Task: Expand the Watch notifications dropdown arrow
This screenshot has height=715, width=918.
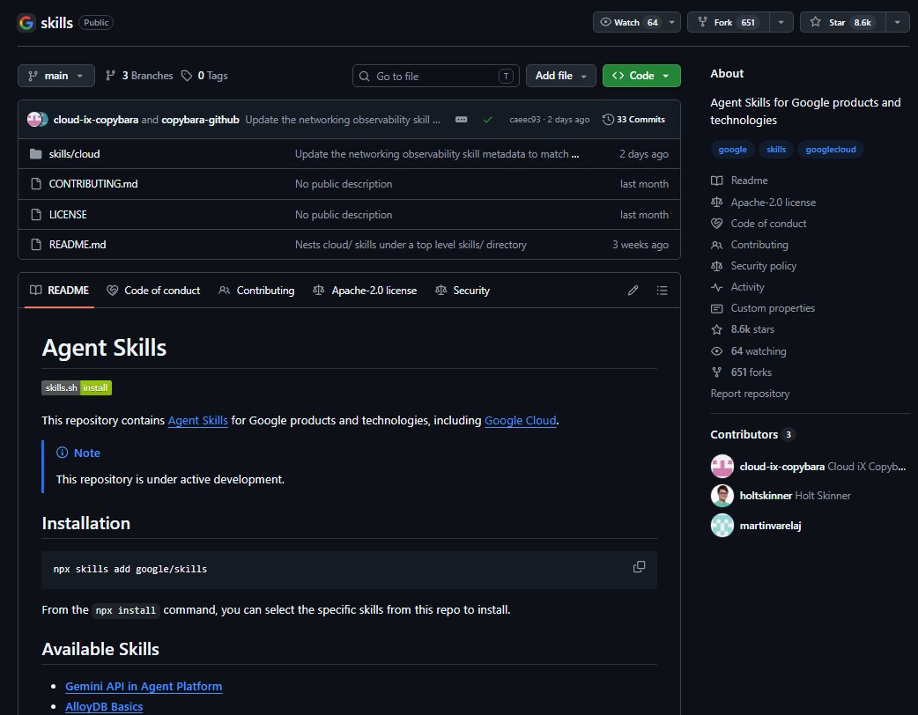Action: click(x=671, y=22)
